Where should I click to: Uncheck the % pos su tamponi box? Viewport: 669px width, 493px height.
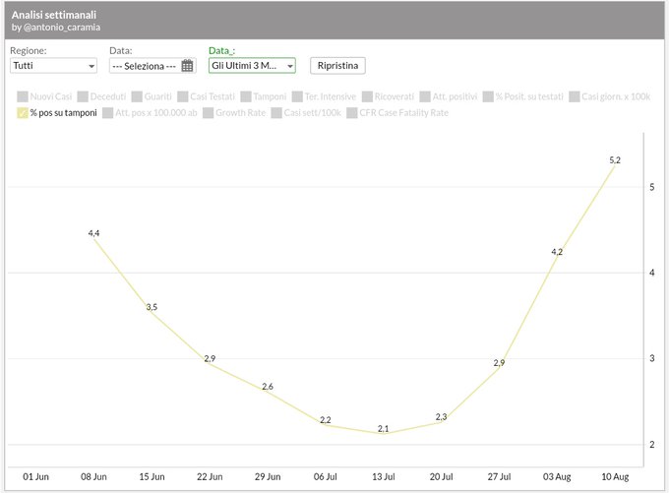[x=23, y=113]
